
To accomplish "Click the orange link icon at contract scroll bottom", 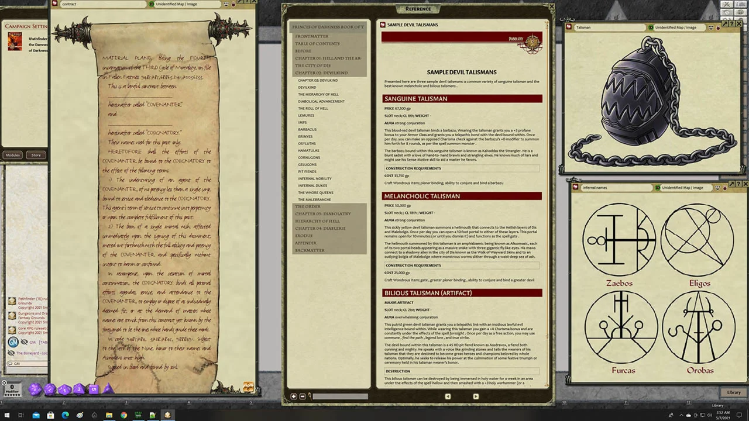I will click(248, 387).
